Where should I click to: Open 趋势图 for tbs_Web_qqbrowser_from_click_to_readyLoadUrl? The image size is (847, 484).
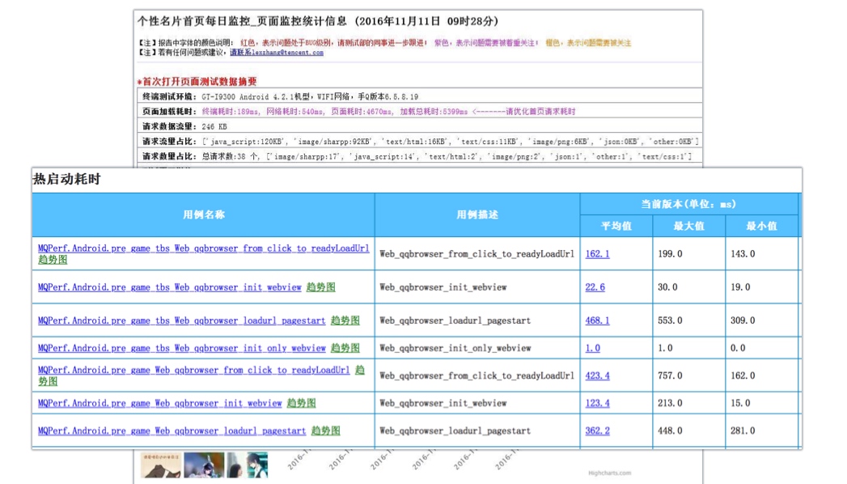pos(53,259)
